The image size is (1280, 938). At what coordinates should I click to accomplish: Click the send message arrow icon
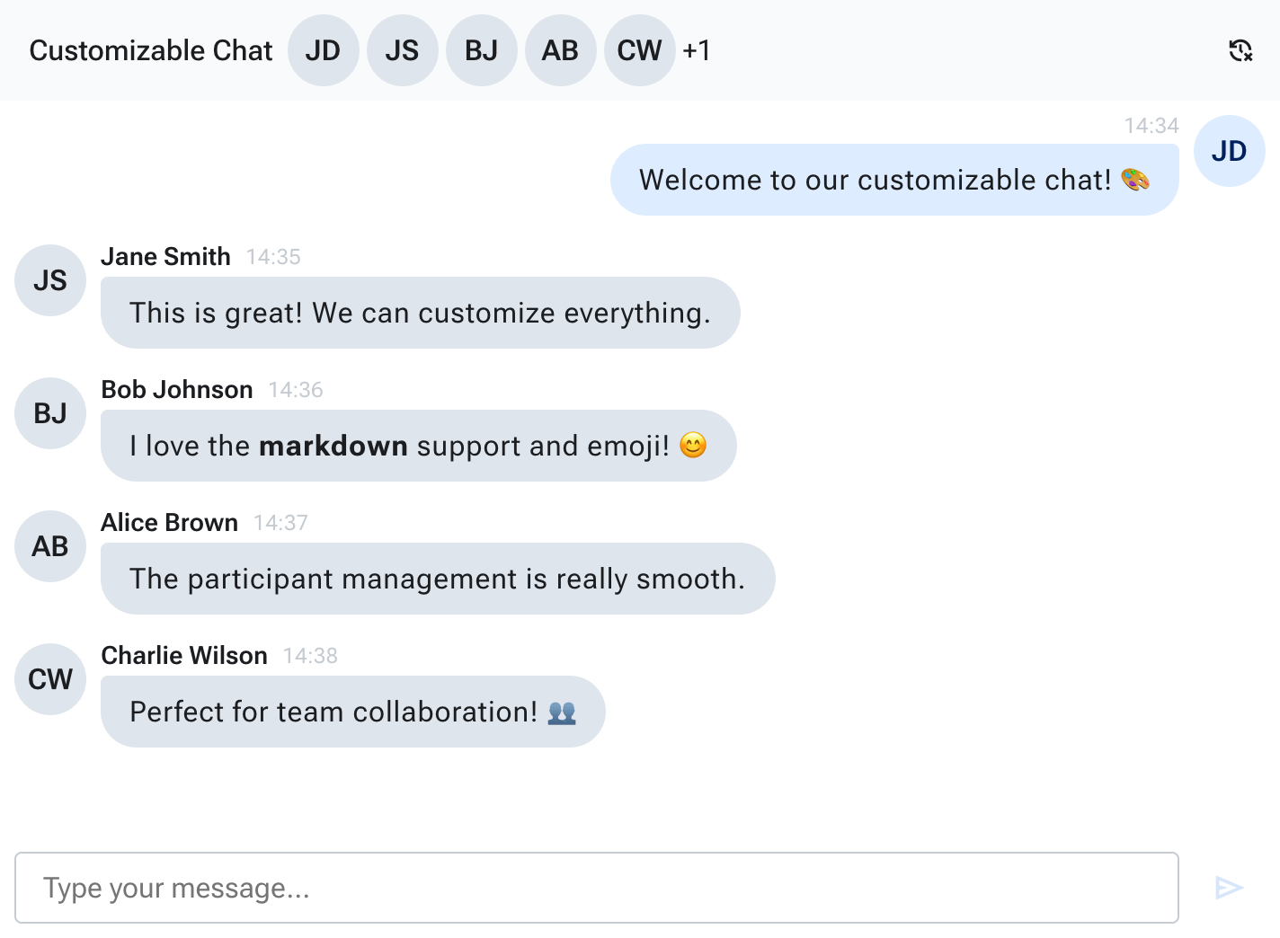pos(1229,888)
